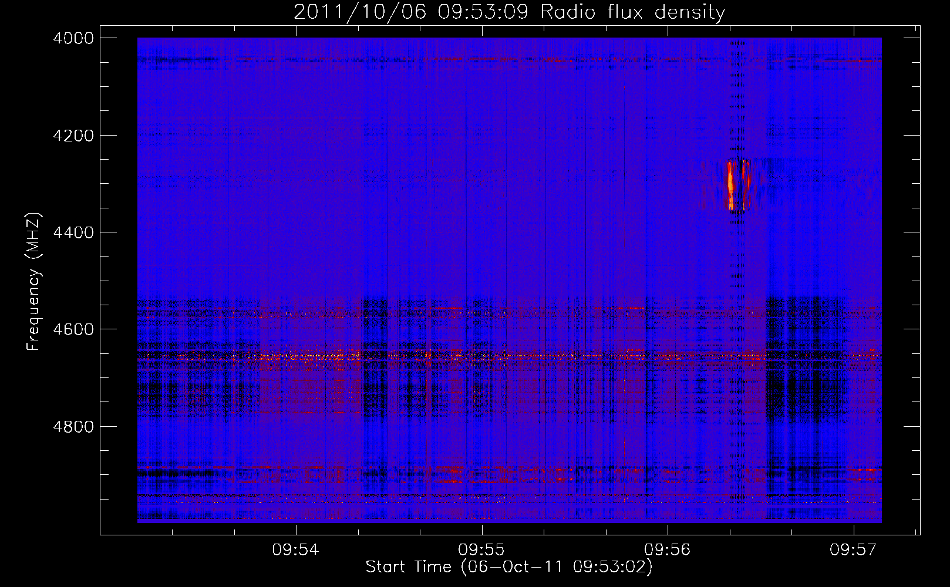Viewport: 950px width, 587px height.
Task: Click the 'Frequency (MHZ)' axis label
Action: coord(33,282)
